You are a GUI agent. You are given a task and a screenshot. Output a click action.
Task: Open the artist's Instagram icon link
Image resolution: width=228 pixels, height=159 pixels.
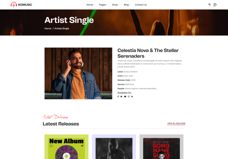tap(129, 96)
